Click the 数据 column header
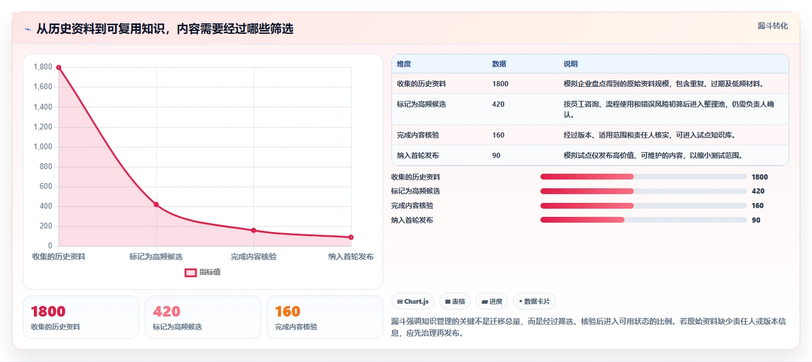Viewport: 812px width, 362px height. [x=499, y=64]
